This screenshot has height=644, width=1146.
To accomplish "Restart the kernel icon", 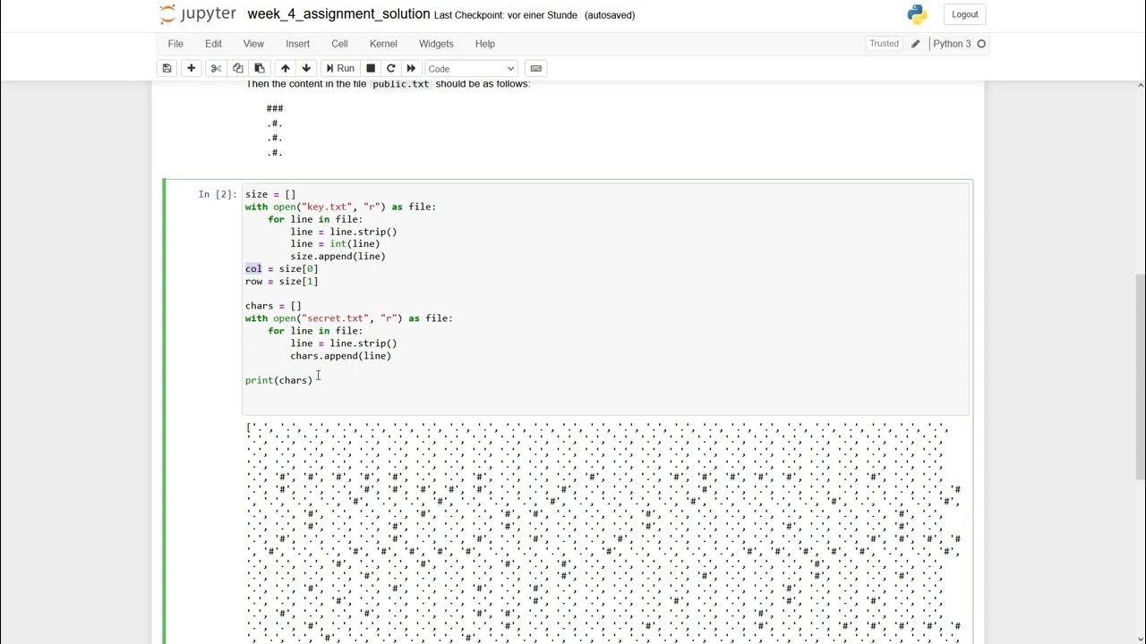I will [x=390, y=68].
